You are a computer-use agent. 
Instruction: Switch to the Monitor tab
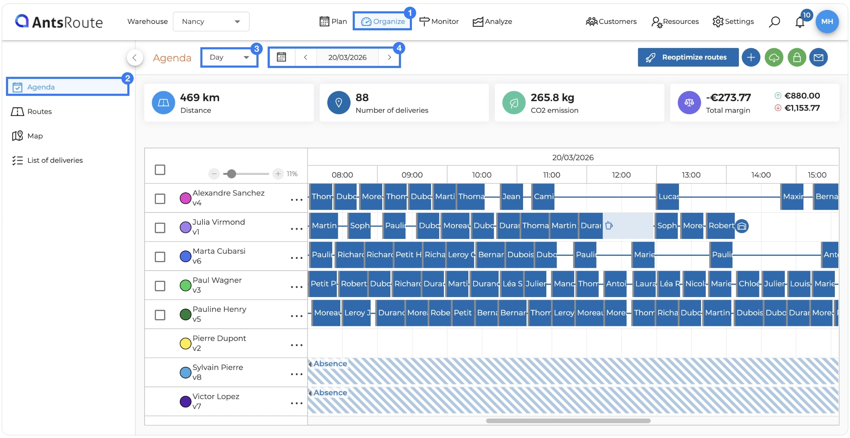[x=439, y=21]
